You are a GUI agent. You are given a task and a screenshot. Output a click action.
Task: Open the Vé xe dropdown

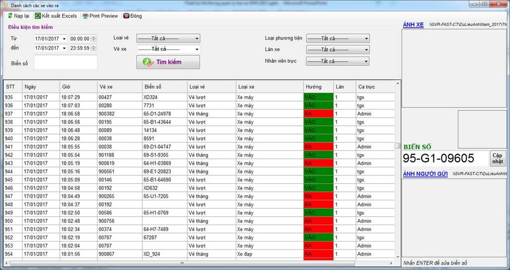(x=197, y=49)
